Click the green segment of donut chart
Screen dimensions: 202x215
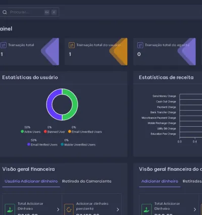coord(73,104)
